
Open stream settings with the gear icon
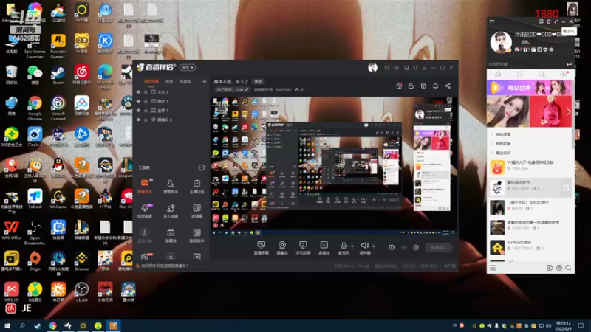point(416,248)
